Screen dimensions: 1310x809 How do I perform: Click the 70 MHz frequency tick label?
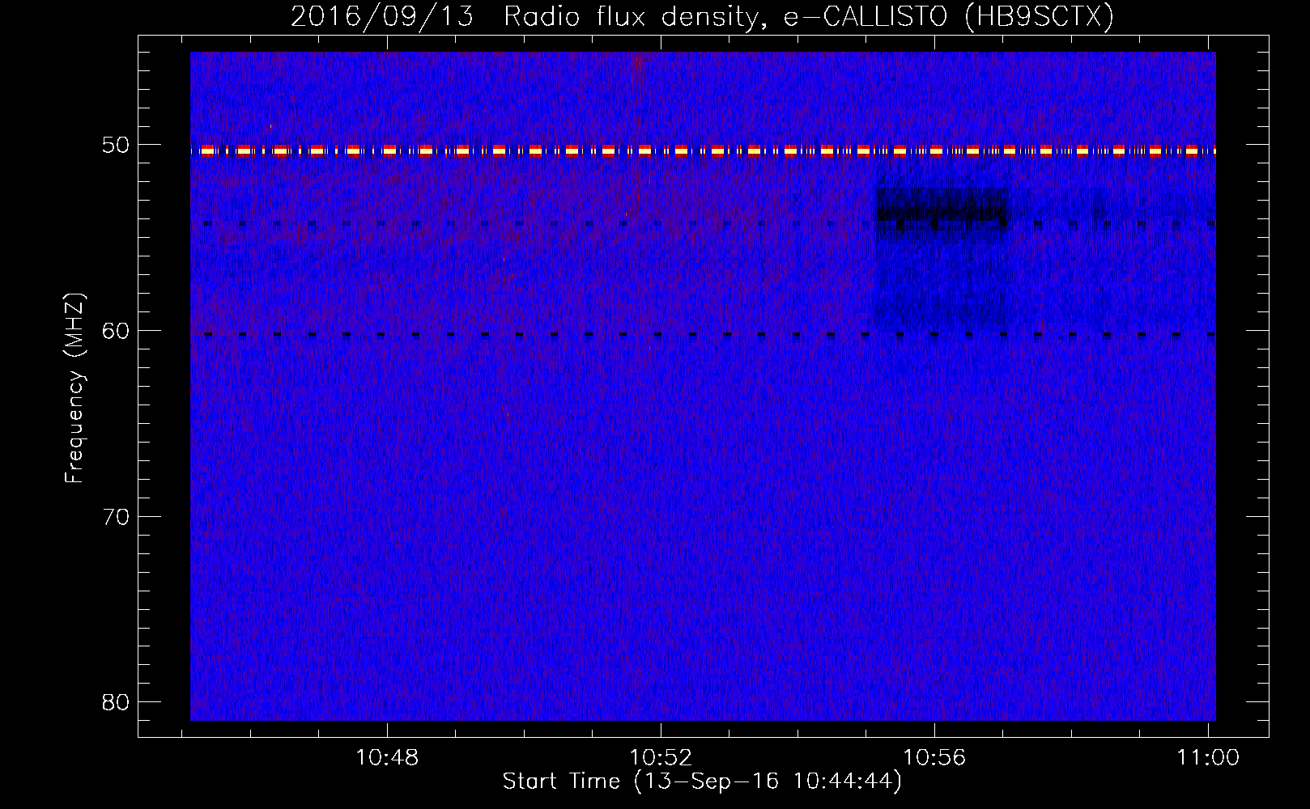click(116, 516)
